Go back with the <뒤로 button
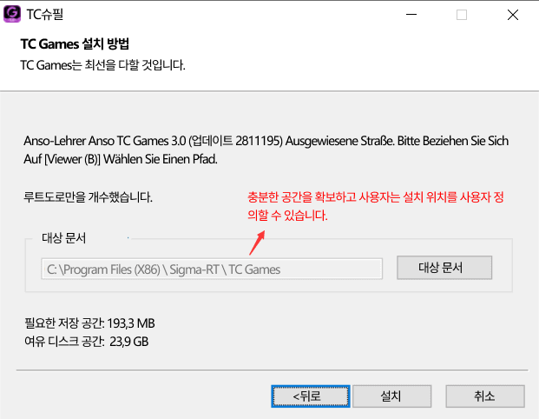This screenshot has height=419, width=539. [311, 396]
